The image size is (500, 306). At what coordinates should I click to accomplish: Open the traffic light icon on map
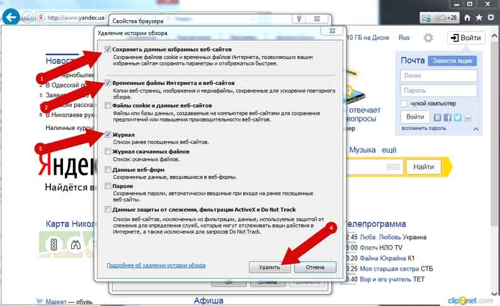54,244
